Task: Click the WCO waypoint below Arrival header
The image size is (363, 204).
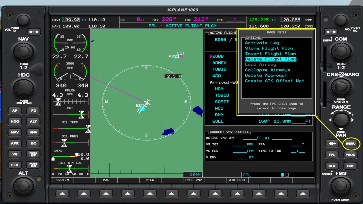Action: click(219, 108)
